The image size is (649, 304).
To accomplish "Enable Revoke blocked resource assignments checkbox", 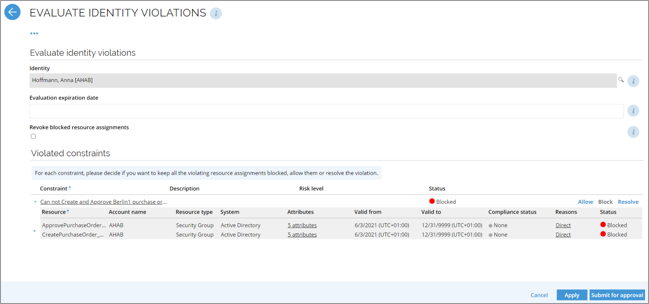I will pos(33,136).
